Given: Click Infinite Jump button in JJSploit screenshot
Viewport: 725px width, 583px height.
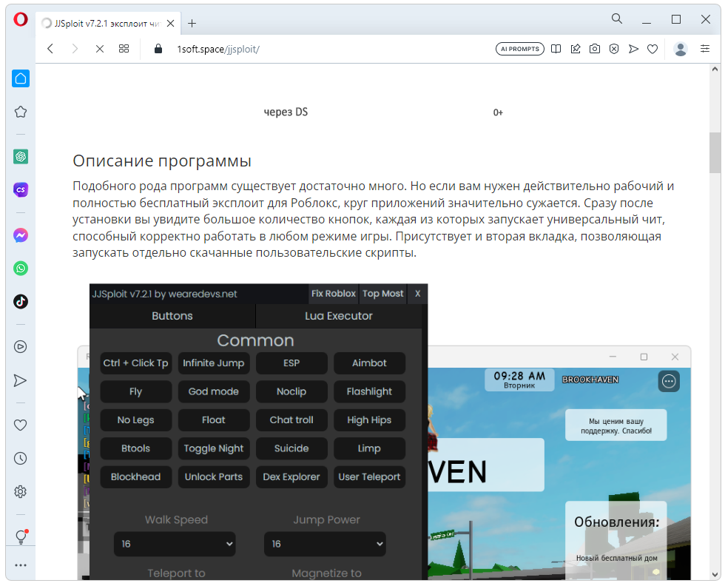Looking at the screenshot, I should (x=214, y=363).
